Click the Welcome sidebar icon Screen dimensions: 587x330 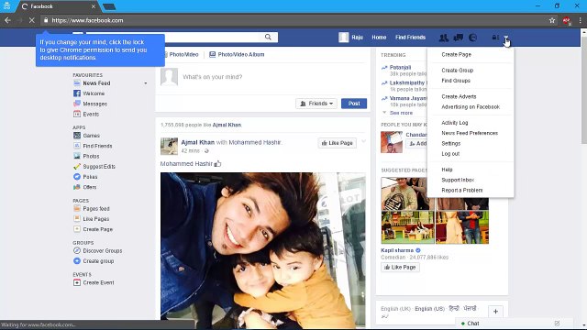point(77,93)
